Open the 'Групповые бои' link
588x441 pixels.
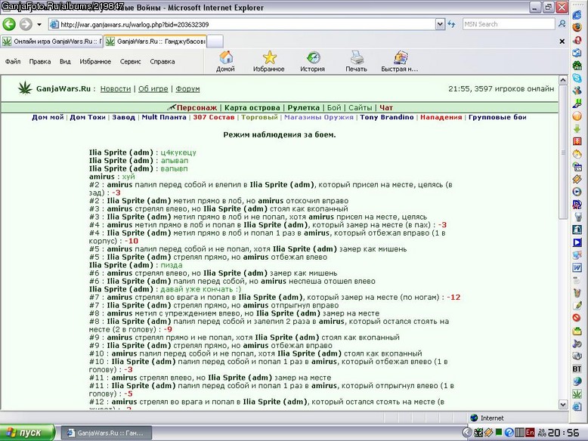point(497,117)
